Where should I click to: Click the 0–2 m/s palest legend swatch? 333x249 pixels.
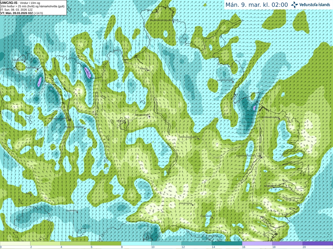(x=15, y=244)
